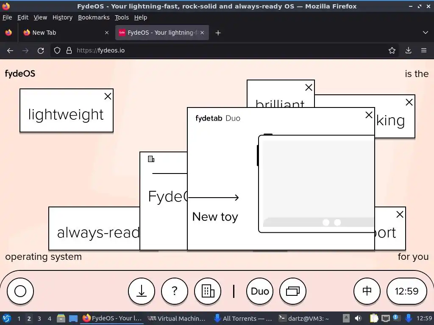Click the network monitor tray icon
The height and width of the screenshot is (325, 434).
point(385,318)
